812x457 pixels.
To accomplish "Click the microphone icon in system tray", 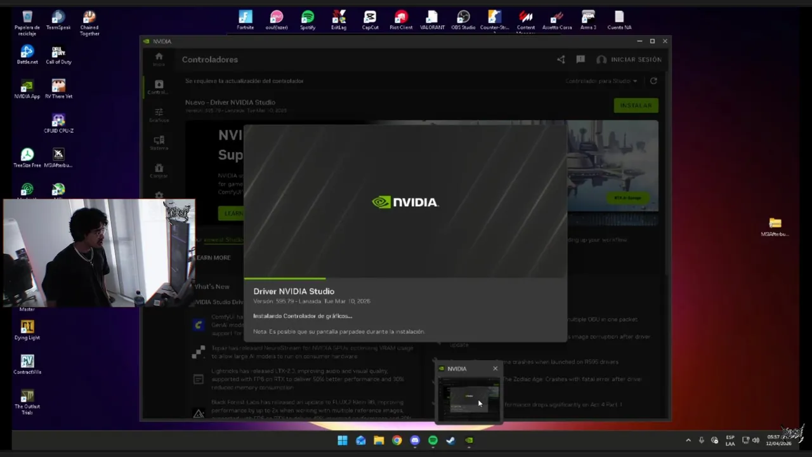I will coord(702,440).
